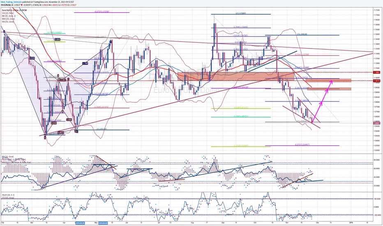
Task: Select the 1(1.17089) Fibonacci level label
Action: (x=240, y=13)
